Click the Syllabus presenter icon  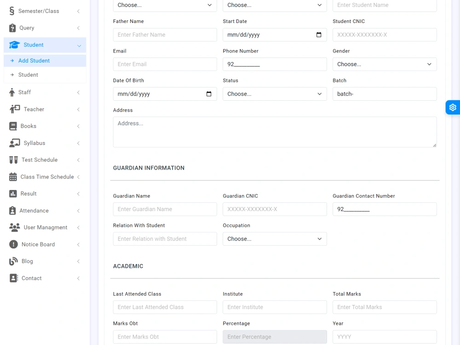tap(14, 143)
